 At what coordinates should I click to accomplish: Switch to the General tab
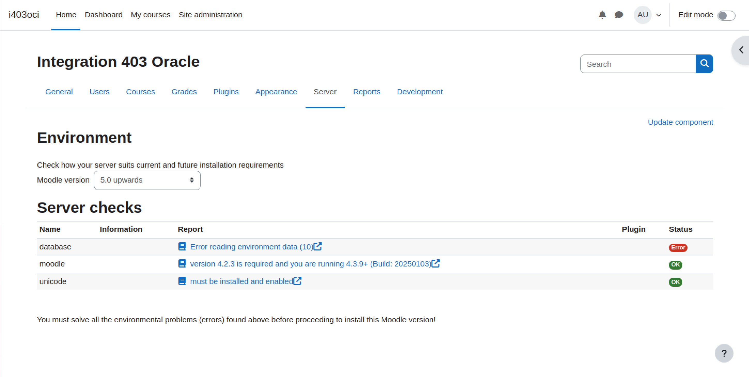click(x=59, y=92)
